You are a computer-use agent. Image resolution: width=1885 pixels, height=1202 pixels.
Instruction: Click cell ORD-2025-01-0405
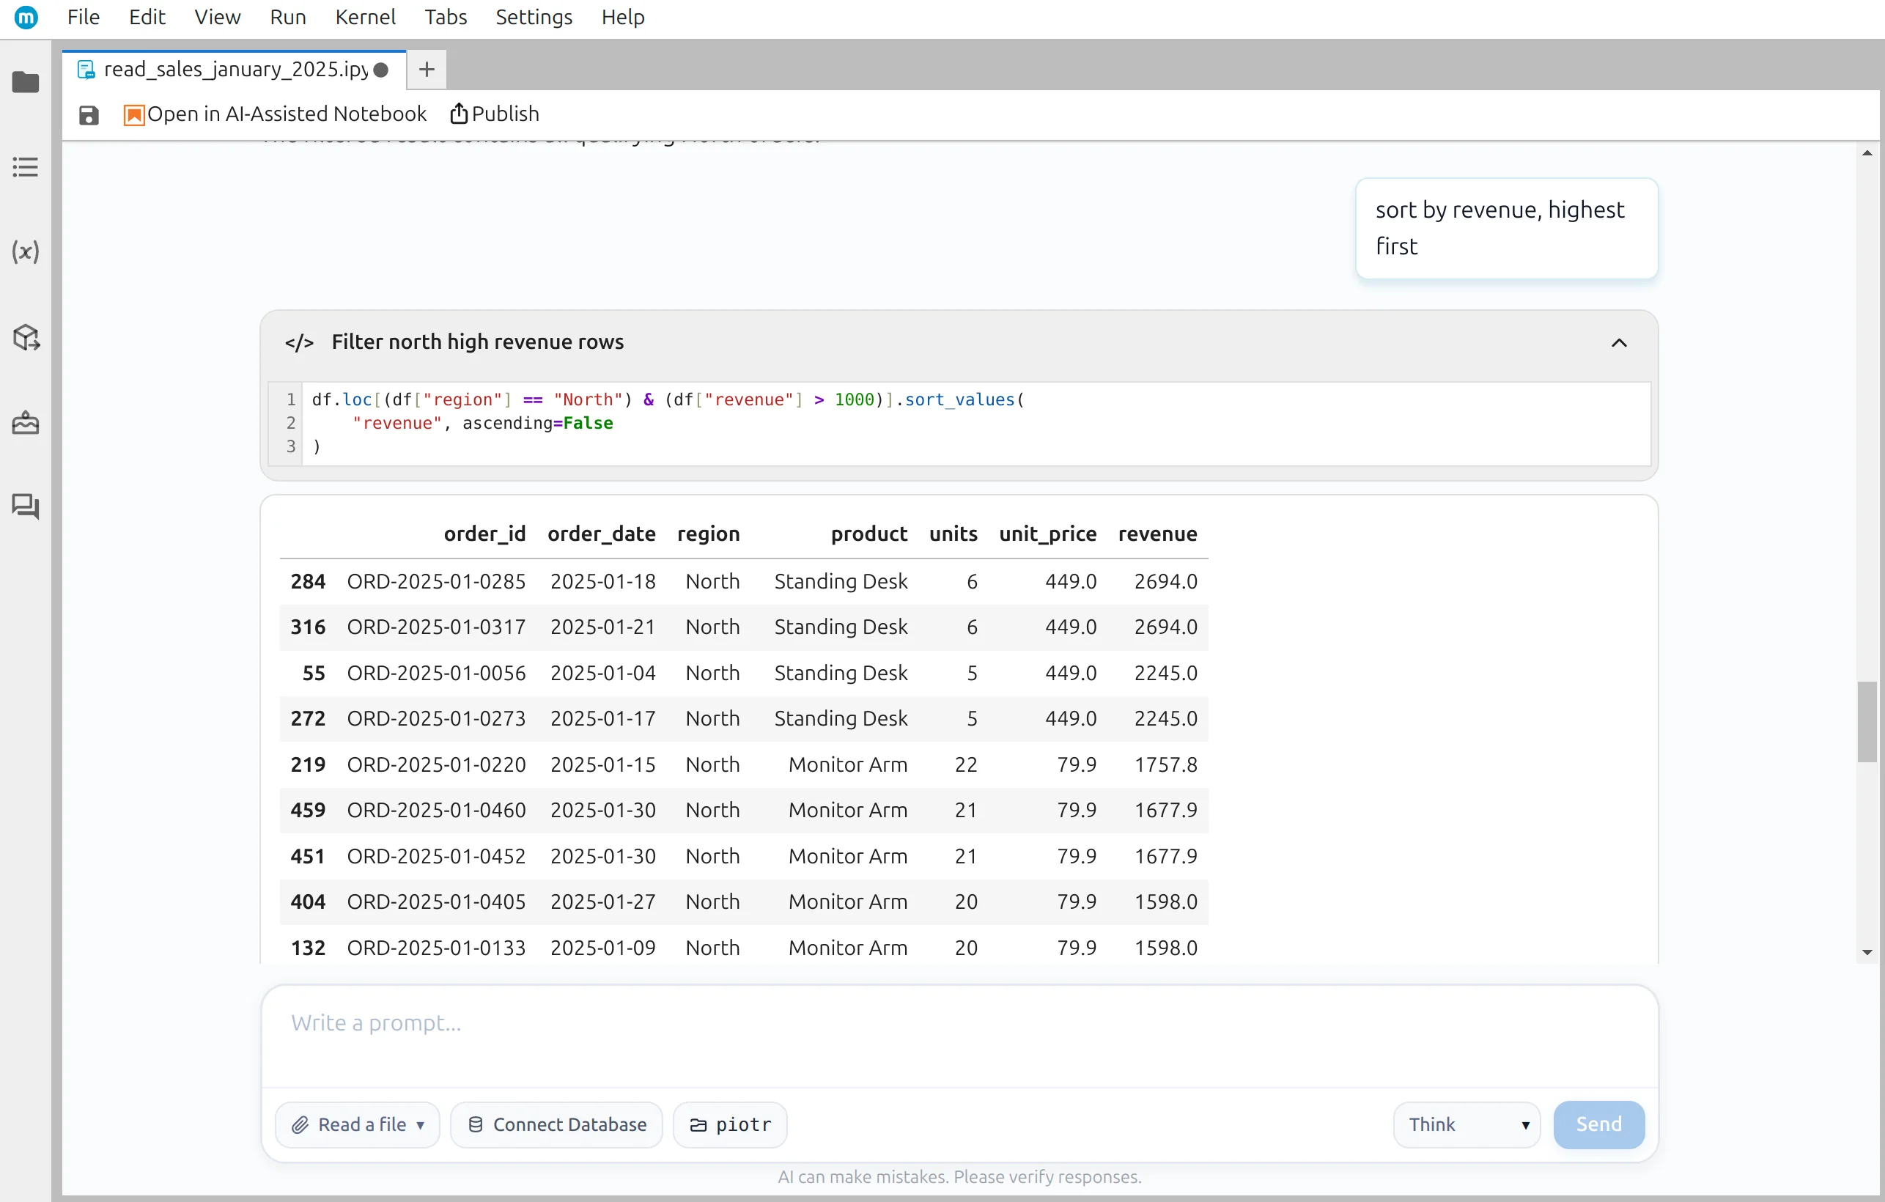coord(436,901)
